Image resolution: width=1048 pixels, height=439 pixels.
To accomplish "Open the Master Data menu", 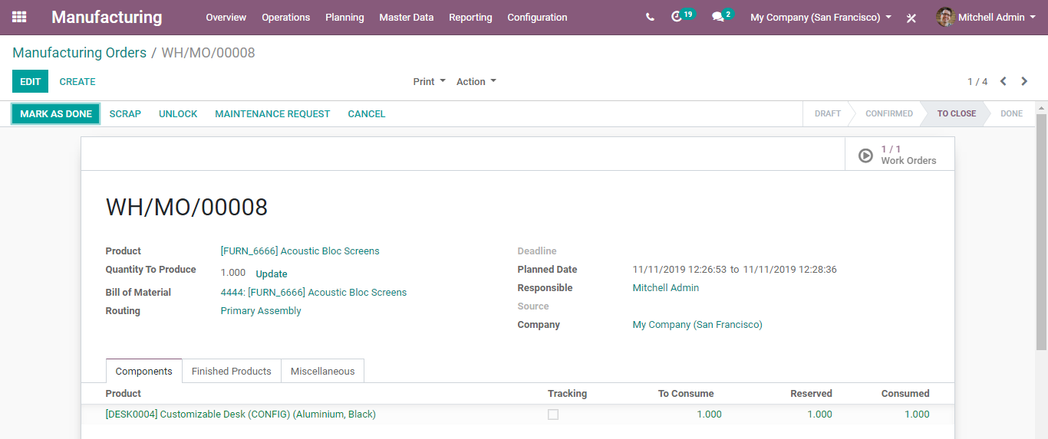I will [x=406, y=17].
